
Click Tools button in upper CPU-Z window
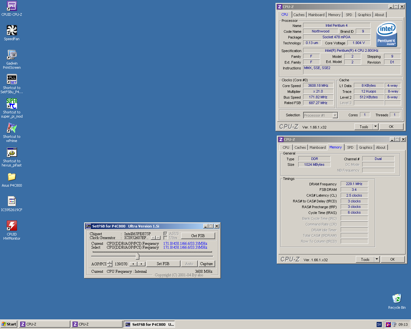coord(364,127)
